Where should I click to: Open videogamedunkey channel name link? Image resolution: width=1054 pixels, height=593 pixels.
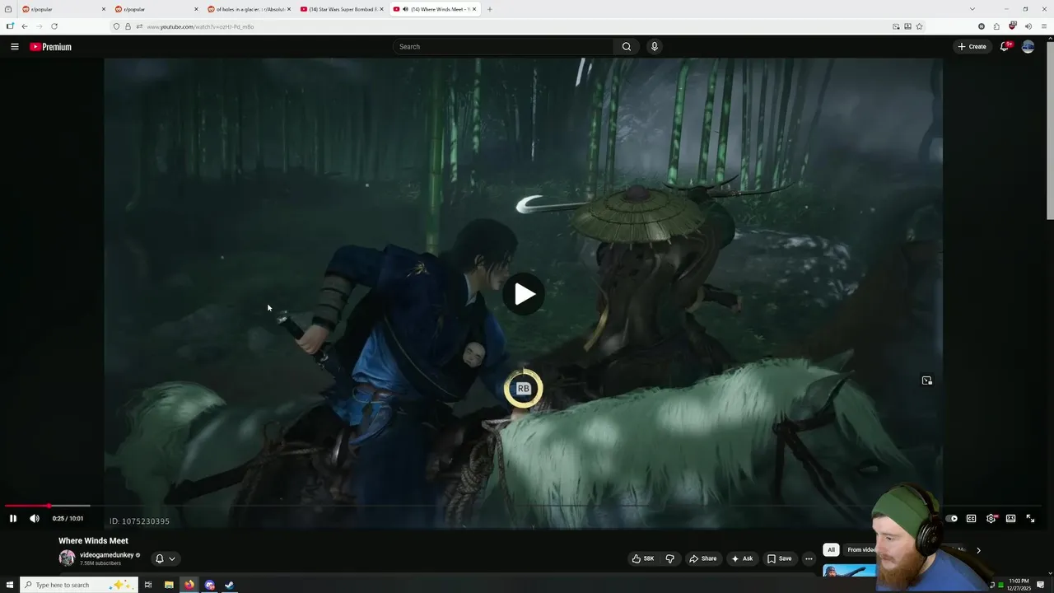tap(106, 555)
